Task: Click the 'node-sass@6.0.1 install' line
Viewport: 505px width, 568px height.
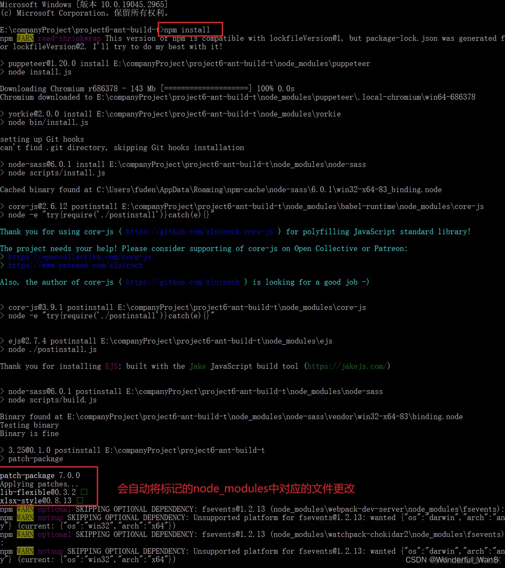Action: click(183, 164)
